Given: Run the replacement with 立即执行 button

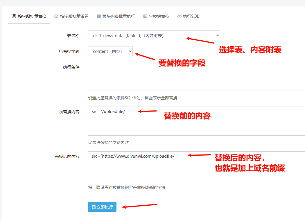Looking at the screenshot, I should pos(102,207).
